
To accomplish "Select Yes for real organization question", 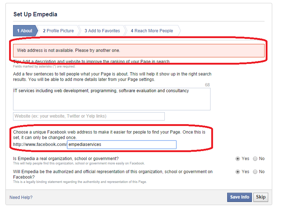I will click(x=238, y=159).
